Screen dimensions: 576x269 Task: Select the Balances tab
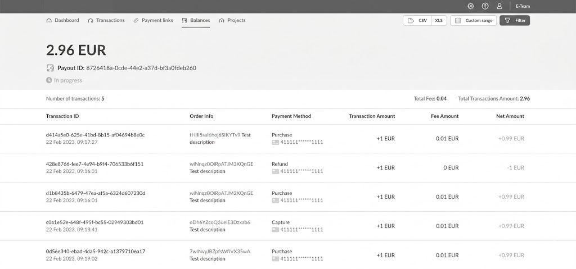[196, 20]
